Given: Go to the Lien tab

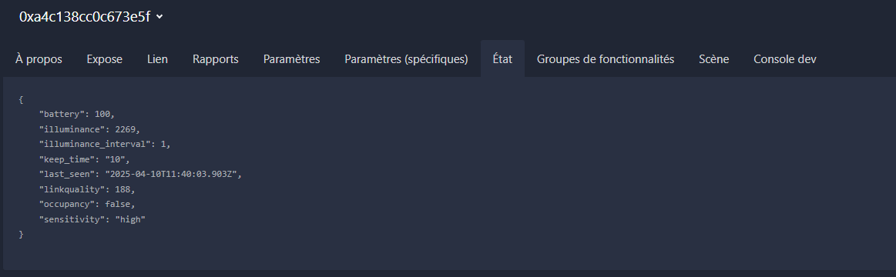Looking at the screenshot, I should tap(158, 59).
